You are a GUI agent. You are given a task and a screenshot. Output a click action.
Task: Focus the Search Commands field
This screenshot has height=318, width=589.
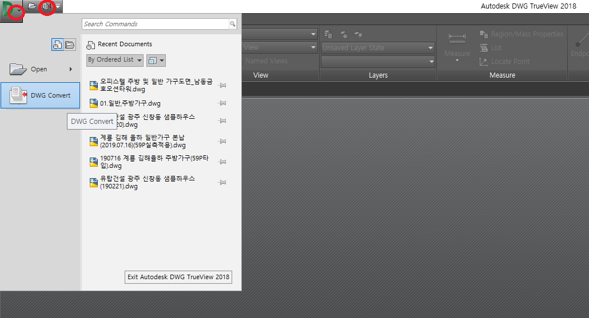coord(156,24)
